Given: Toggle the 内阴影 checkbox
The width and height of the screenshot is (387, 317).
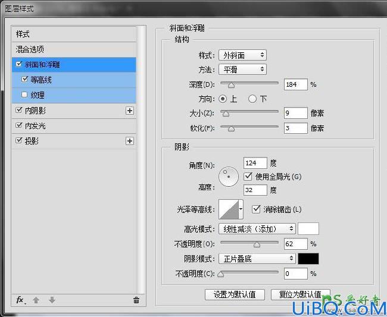Looking at the screenshot, I should tap(19, 110).
